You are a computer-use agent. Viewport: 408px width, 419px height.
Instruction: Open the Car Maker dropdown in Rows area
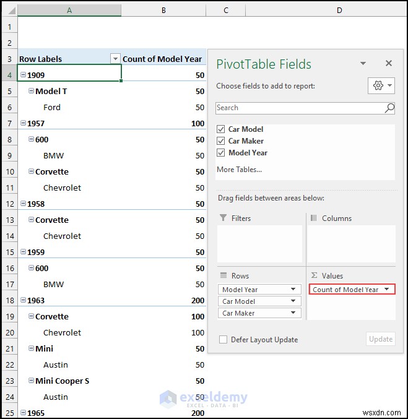coord(293,313)
